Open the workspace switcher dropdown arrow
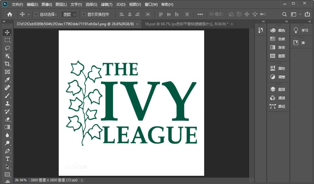The image size is (314, 184). tap(300, 14)
